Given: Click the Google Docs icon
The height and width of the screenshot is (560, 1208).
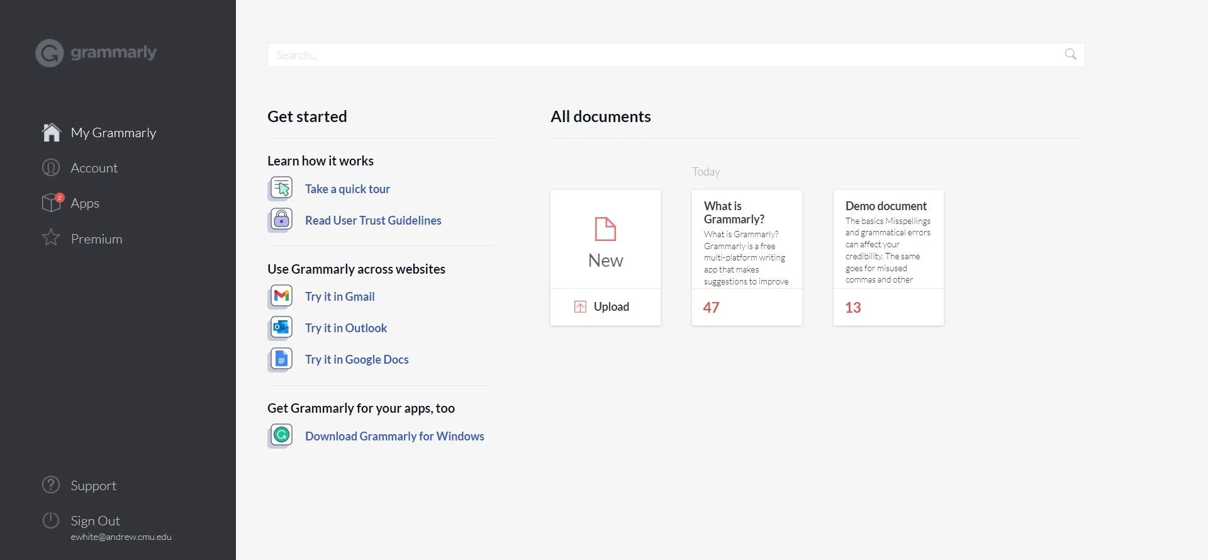Looking at the screenshot, I should click(281, 359).
